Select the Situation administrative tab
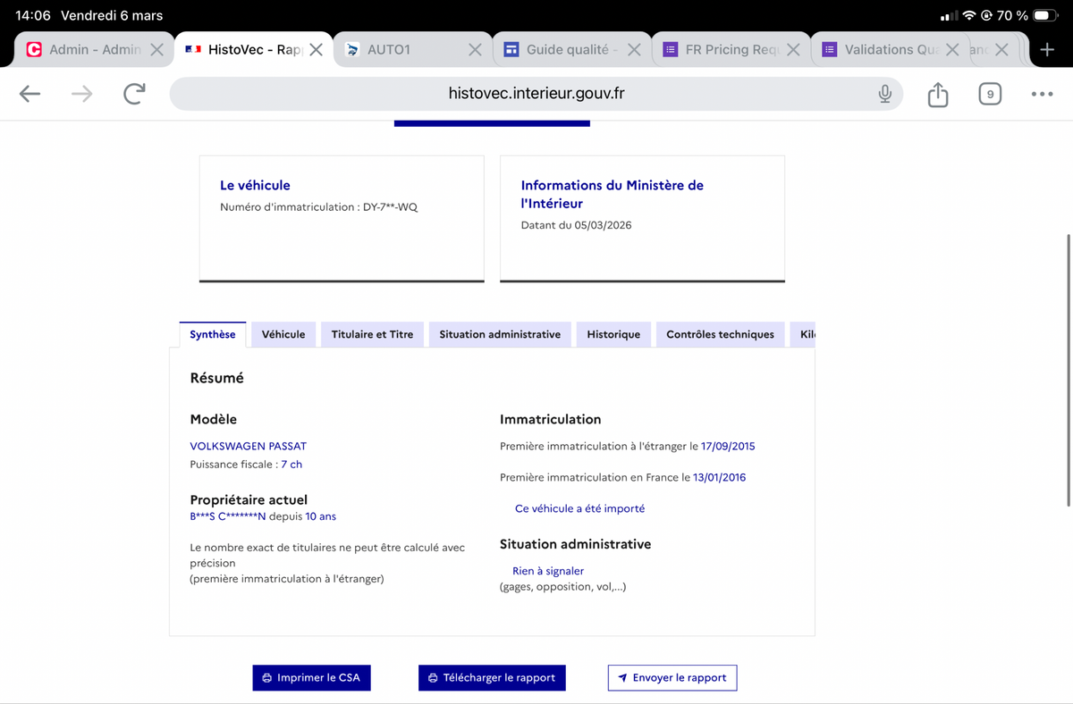 [500, 334]
